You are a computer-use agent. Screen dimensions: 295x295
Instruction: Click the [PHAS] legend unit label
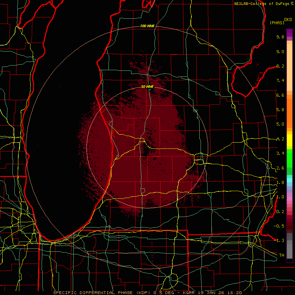click(x=277, y=23)
